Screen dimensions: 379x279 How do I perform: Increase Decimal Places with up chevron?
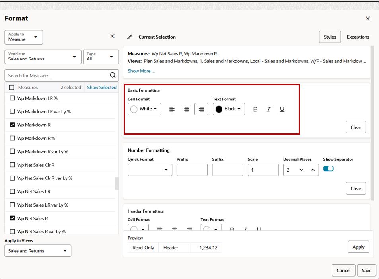click(313, 170)
